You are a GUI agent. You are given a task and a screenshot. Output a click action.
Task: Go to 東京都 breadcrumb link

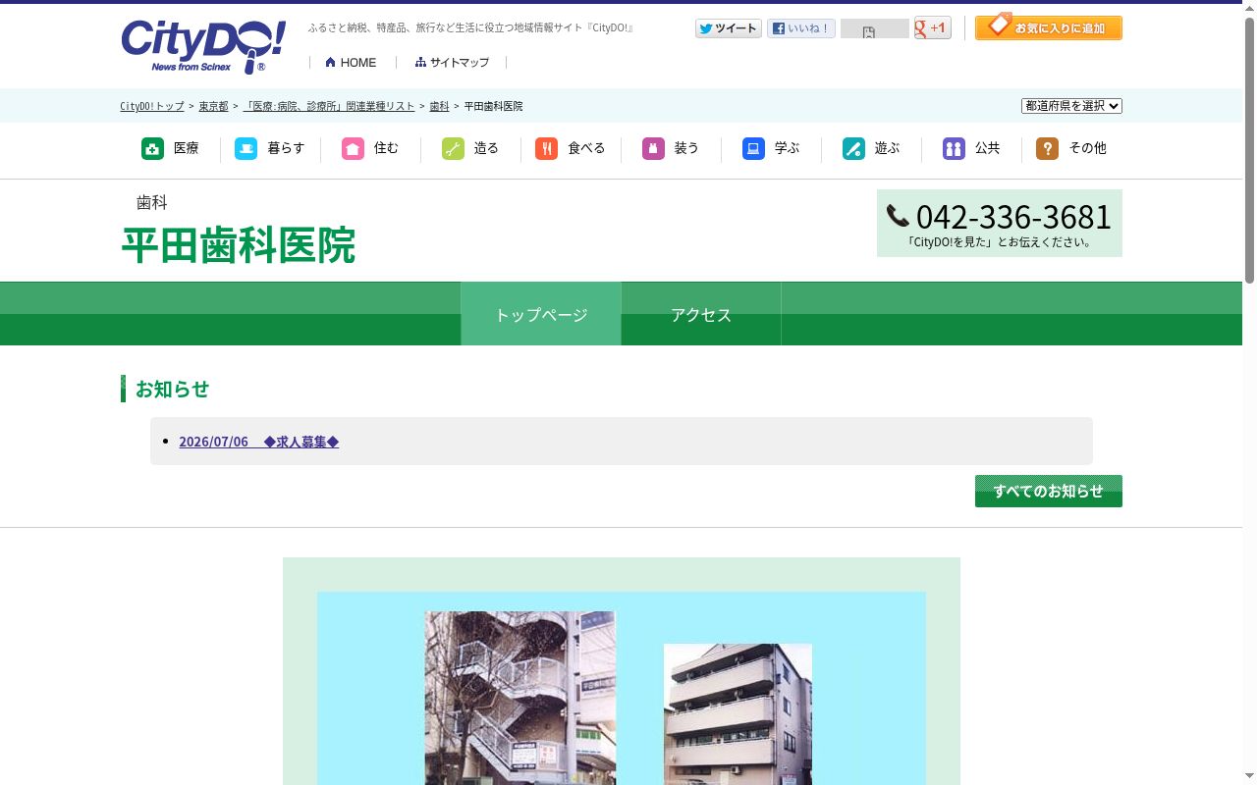point(213,106)
